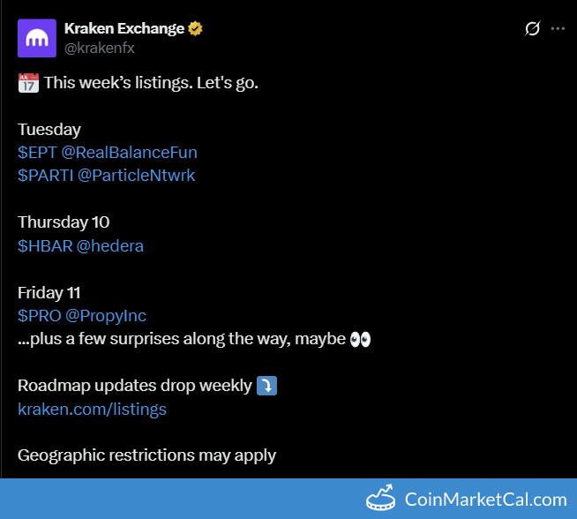Click the Kraken Exchange profile avatar

click(37, 38)
